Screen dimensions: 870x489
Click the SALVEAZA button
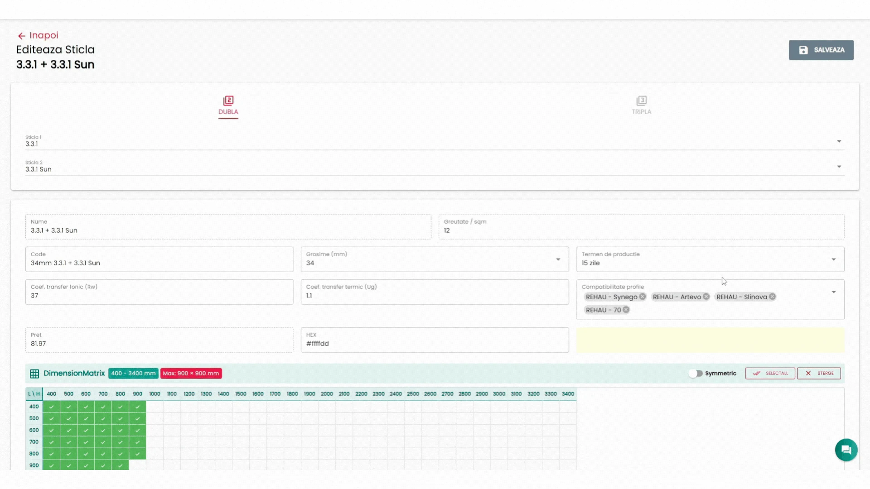pos(821,50)
